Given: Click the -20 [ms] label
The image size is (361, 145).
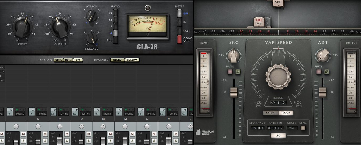Looking at the screenshot, I should click(x=258, y=104).
